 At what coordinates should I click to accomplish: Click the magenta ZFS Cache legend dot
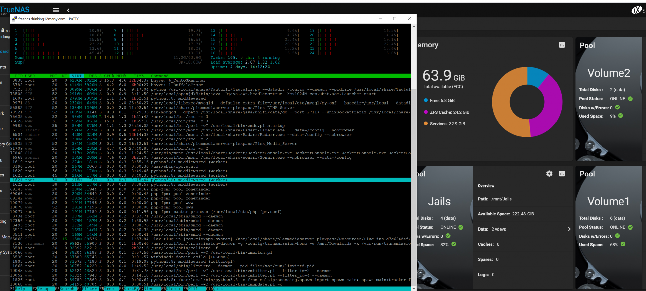426,112
